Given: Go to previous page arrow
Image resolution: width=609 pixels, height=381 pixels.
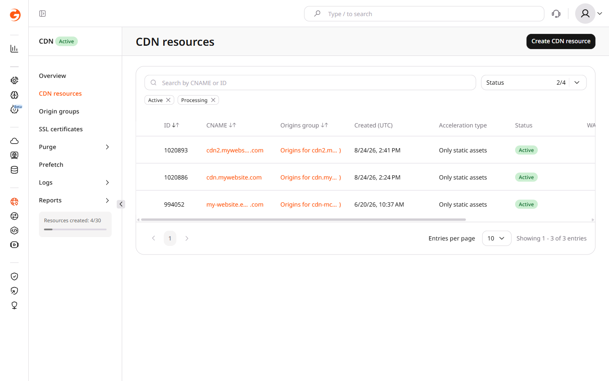Looking at the screenshot, I should pyautogui.click(x=154, y=238).
